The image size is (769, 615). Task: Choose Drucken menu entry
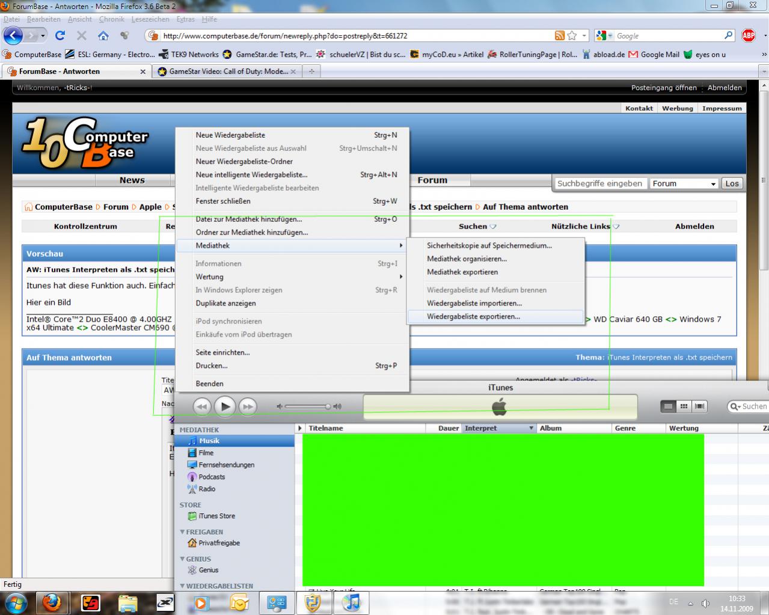point(293,366)
